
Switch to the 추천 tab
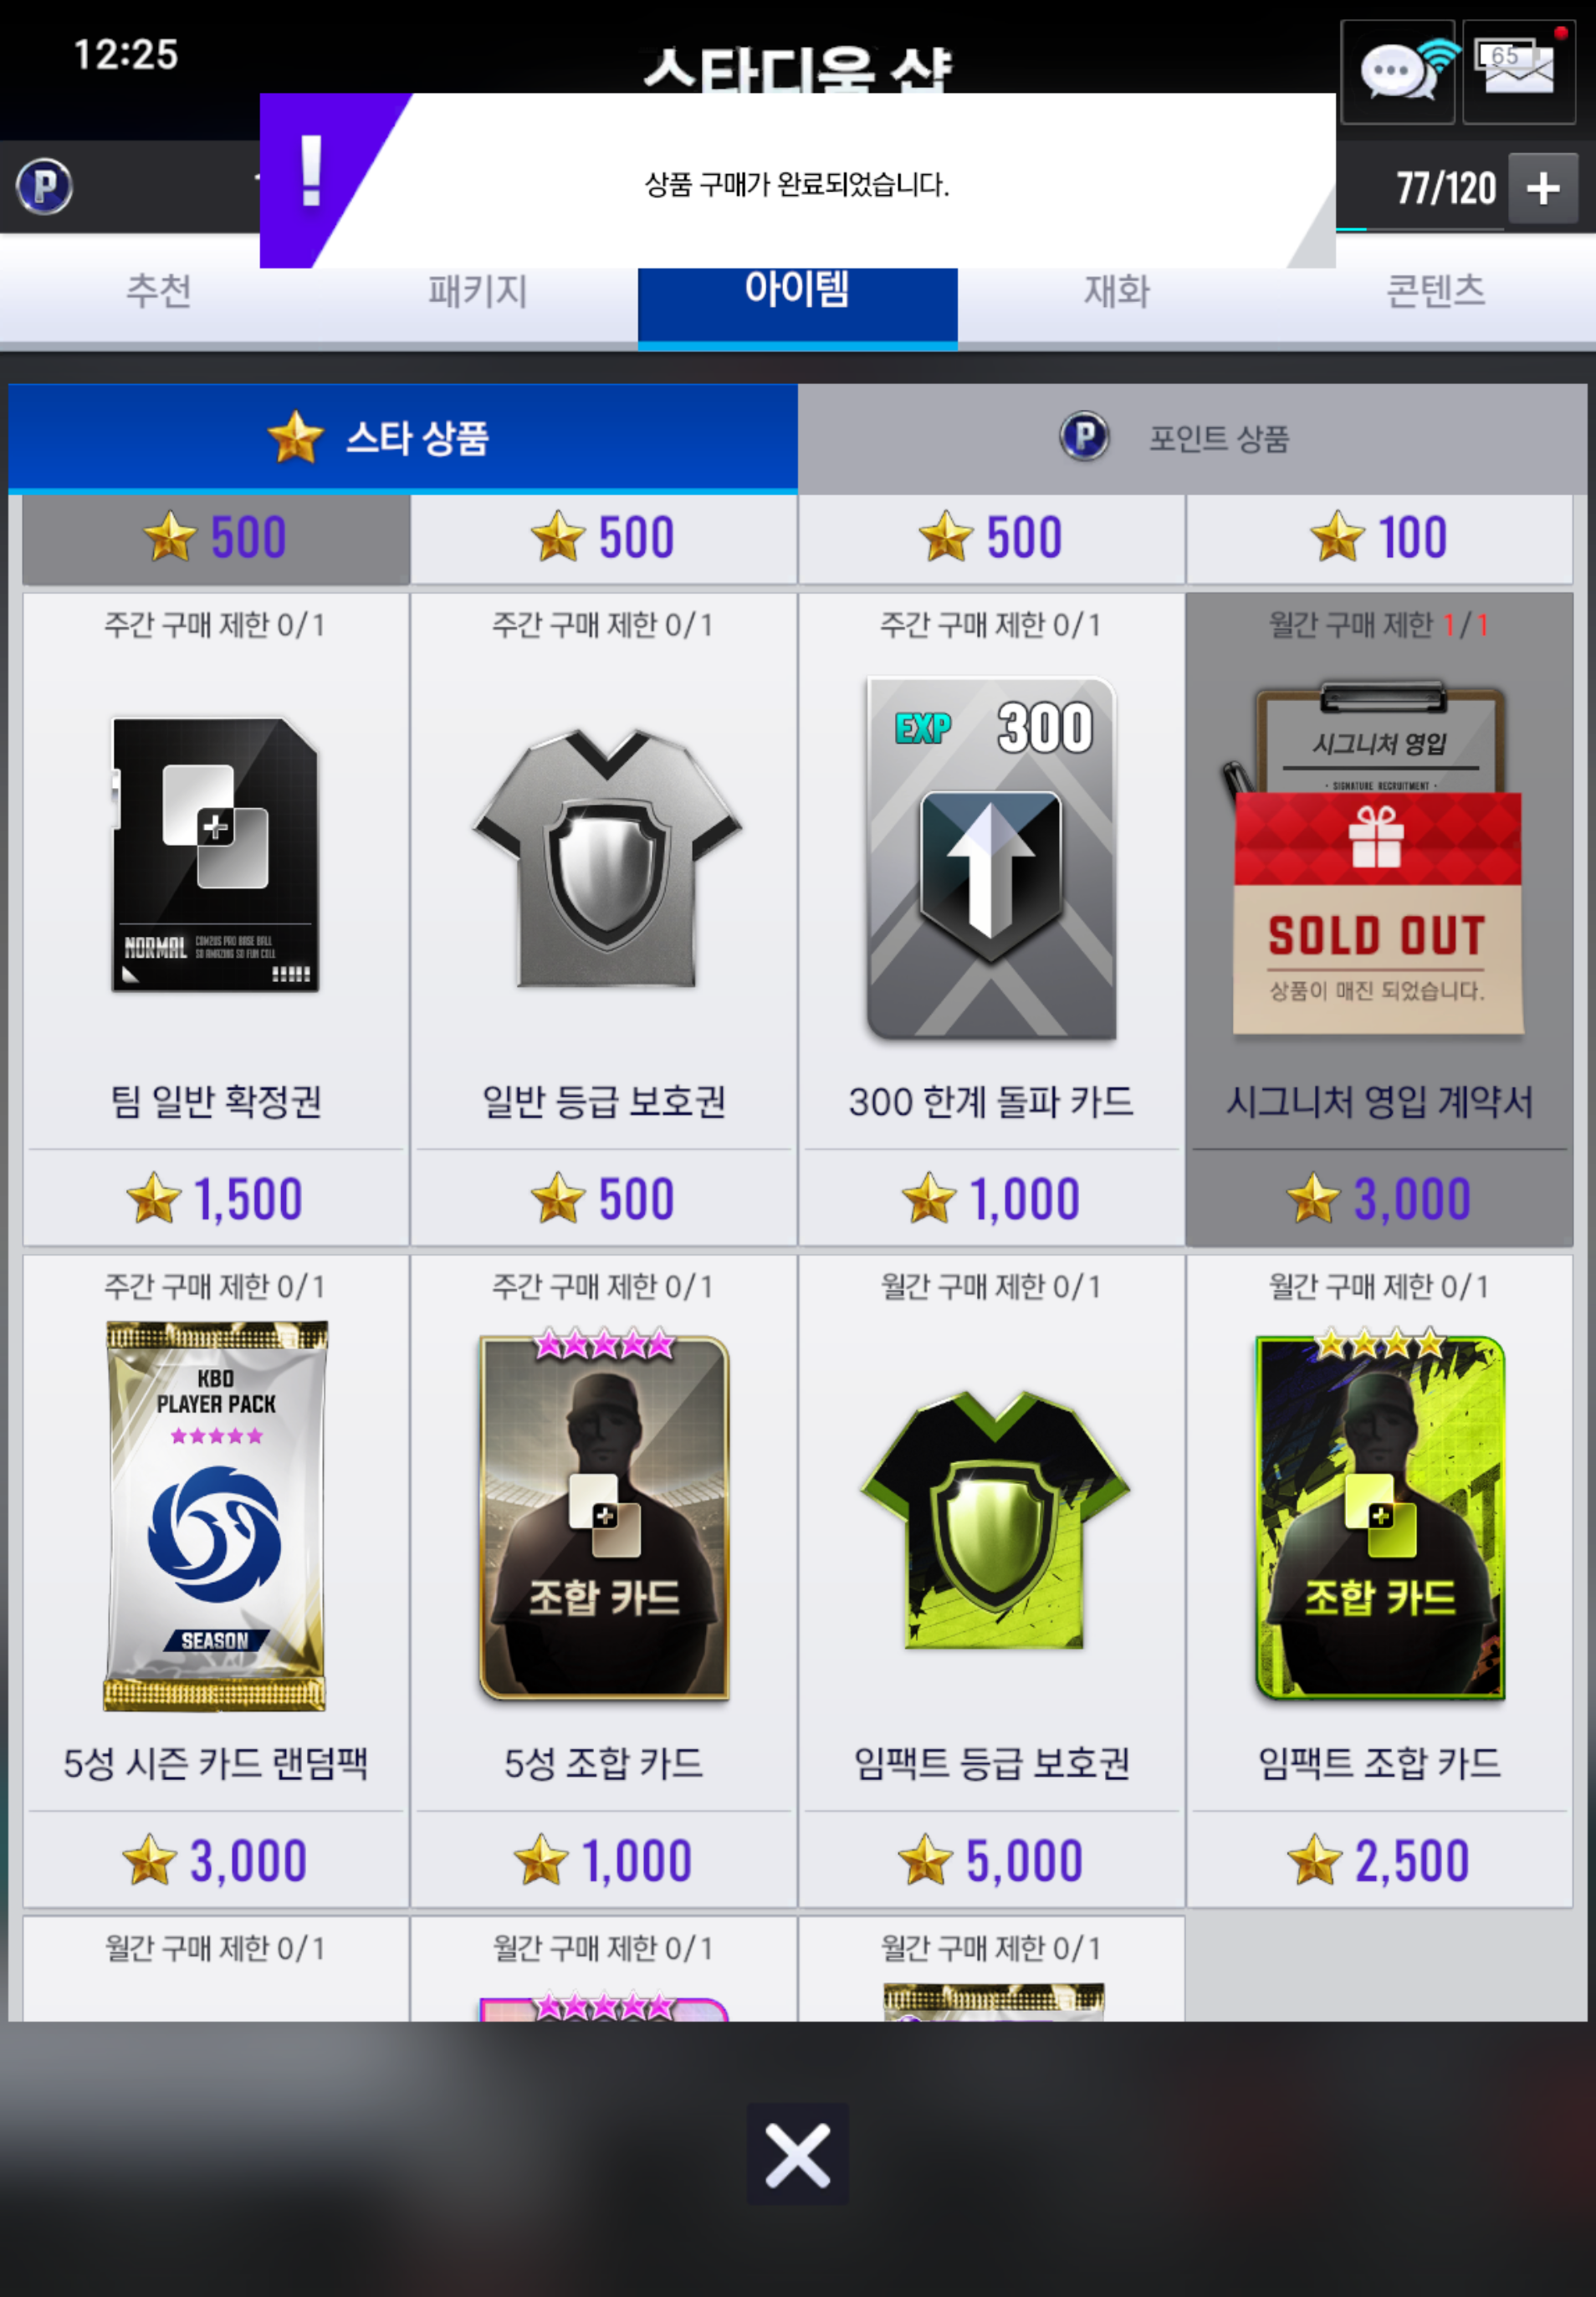159,292
